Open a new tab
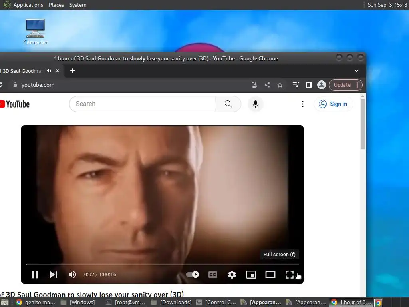The image size is (409, 307). tap(73, 71)
